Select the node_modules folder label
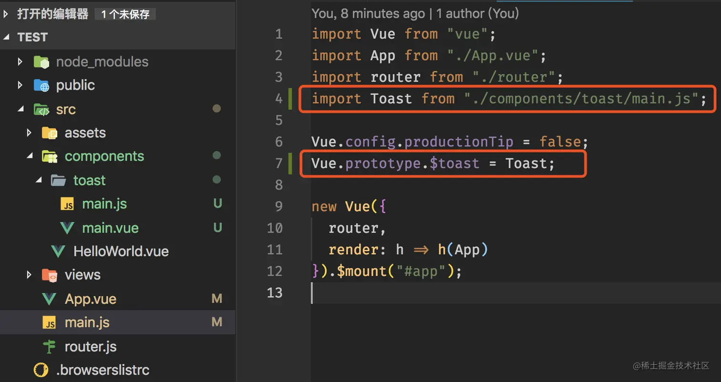The image size is (721, 382). tap(102, 62)
